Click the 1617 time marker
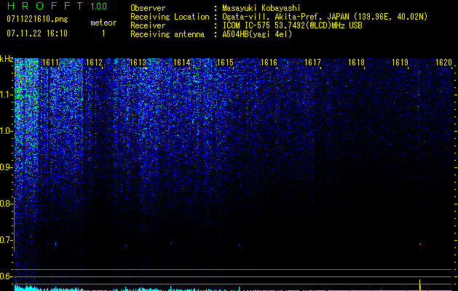The height and width of the screenshot is (291, 458). 312,63
